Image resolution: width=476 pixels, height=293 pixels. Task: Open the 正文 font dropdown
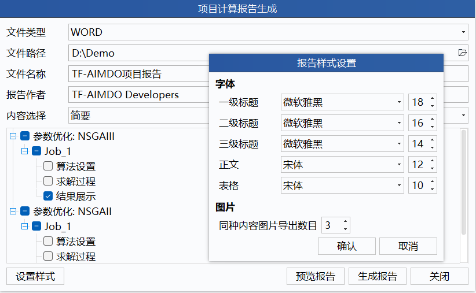point(399,165)
